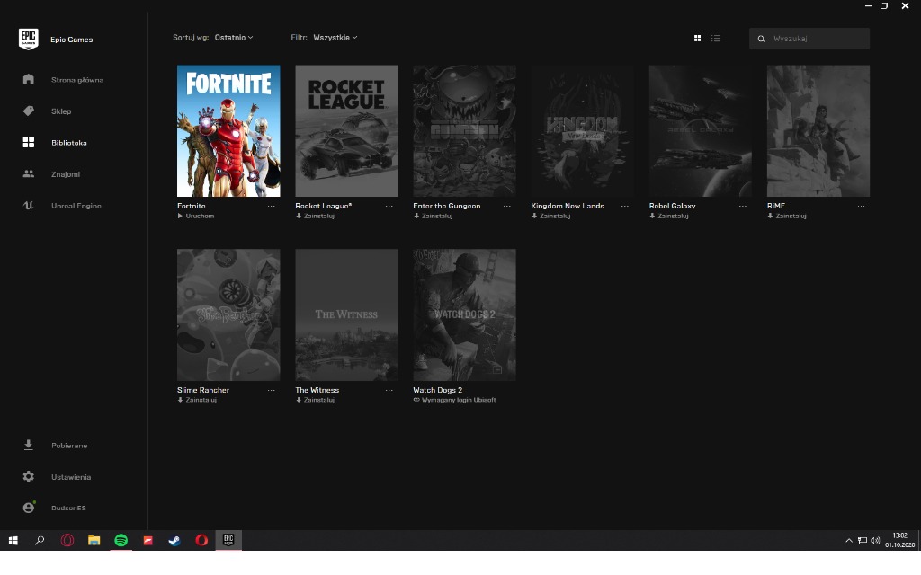The image size is (921, 575).
Task: Select the Rebel Galaxy cover thumbnail
Action: (700, 131)
